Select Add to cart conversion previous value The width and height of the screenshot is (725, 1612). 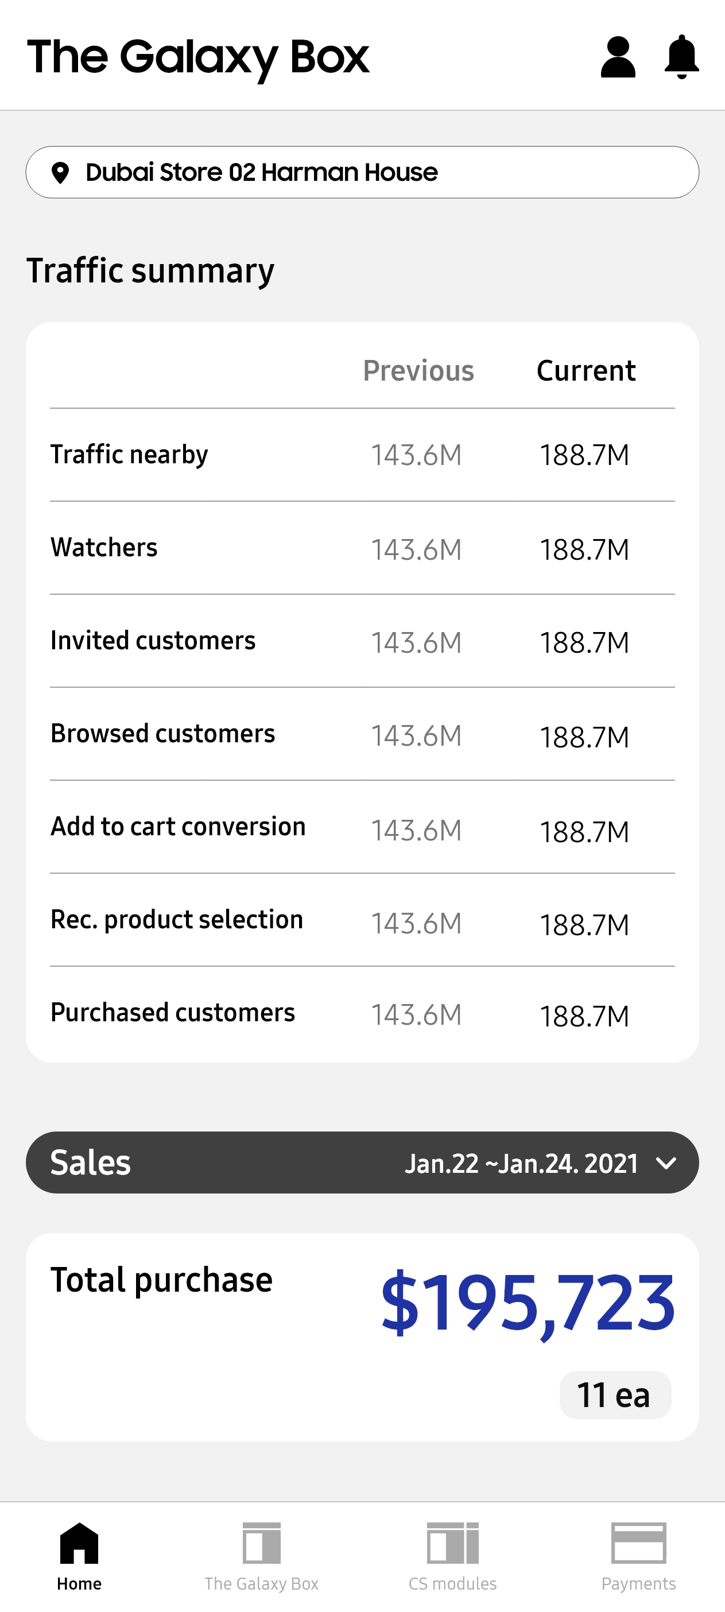tap(417, 831)
